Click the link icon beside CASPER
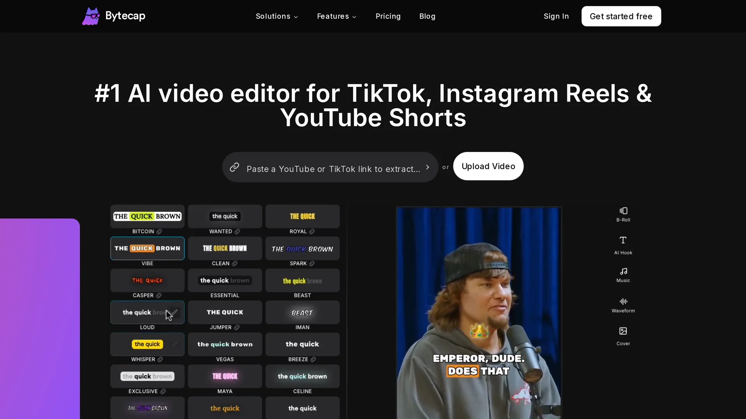The width and height of the screenshot is (746, 419). (159, 296)
